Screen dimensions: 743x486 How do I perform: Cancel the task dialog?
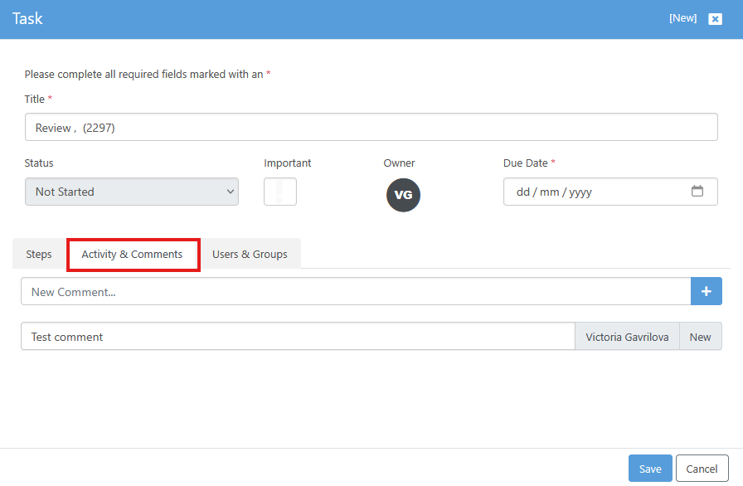(x=702, y=469)
